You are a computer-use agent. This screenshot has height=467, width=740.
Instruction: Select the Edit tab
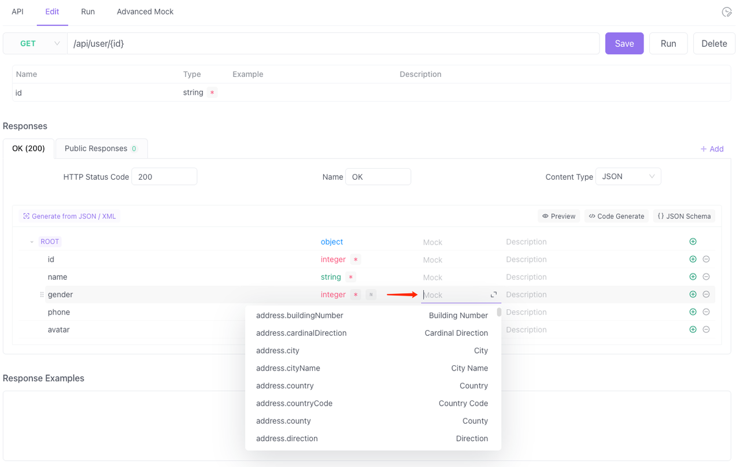pyautogui.click(x=52, y=12)
